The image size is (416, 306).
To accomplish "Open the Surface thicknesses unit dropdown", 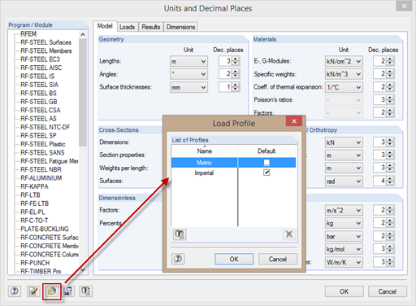I will tap(188, 87).
